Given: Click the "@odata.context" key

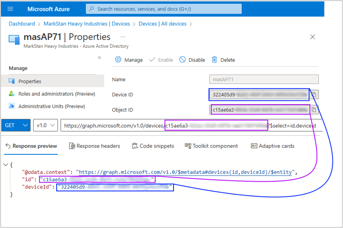Looking at the screenshot, I should pos(46,172).
